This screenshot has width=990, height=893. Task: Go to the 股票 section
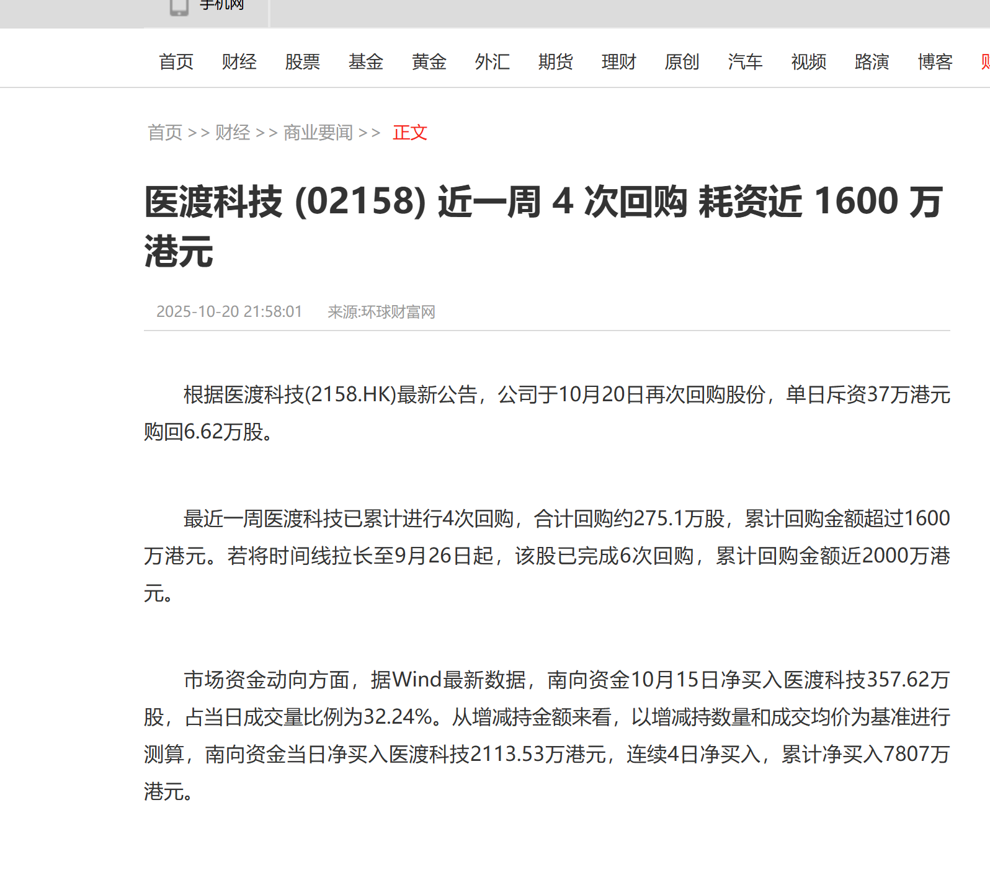coord(303,62)
